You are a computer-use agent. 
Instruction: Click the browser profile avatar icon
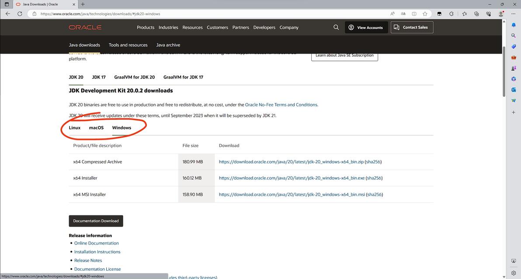coord(501,14)
